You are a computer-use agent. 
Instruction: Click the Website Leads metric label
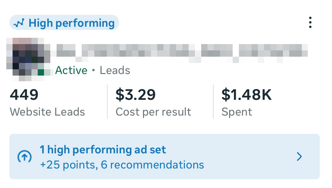pyautogui.click(x=47, y=112)
